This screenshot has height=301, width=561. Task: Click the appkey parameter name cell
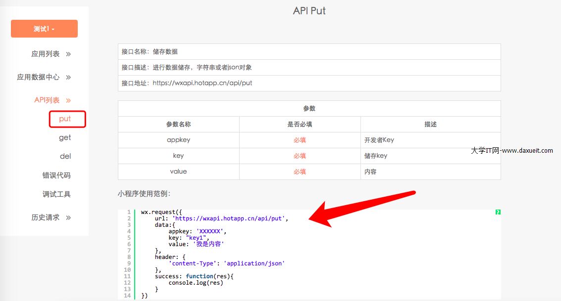(x=178, y=140)
